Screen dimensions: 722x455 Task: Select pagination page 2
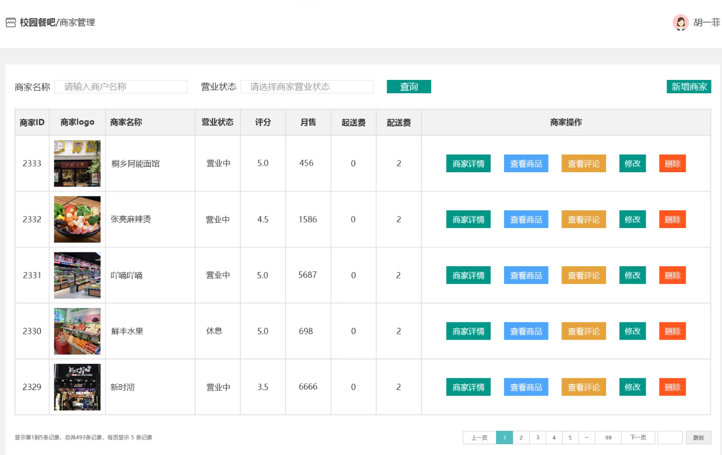click(x=521, y=438)
